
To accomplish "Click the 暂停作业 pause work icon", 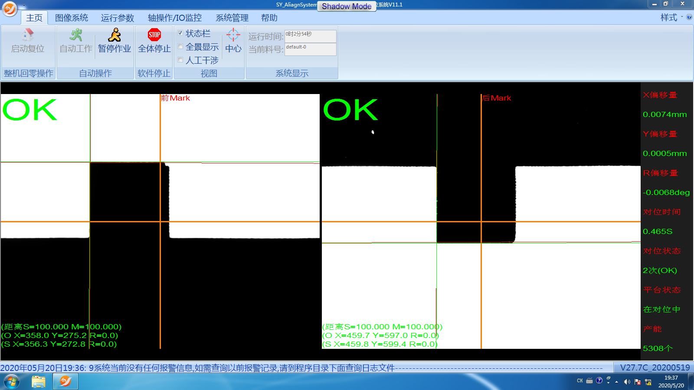I will pos(115,35).
